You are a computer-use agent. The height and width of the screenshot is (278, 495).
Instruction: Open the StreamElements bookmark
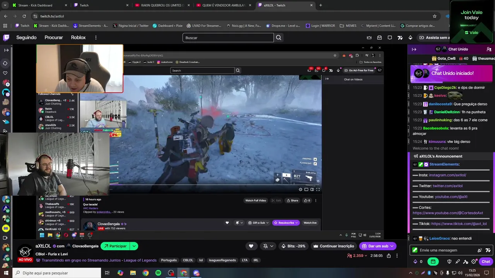(x=90, y=26)
